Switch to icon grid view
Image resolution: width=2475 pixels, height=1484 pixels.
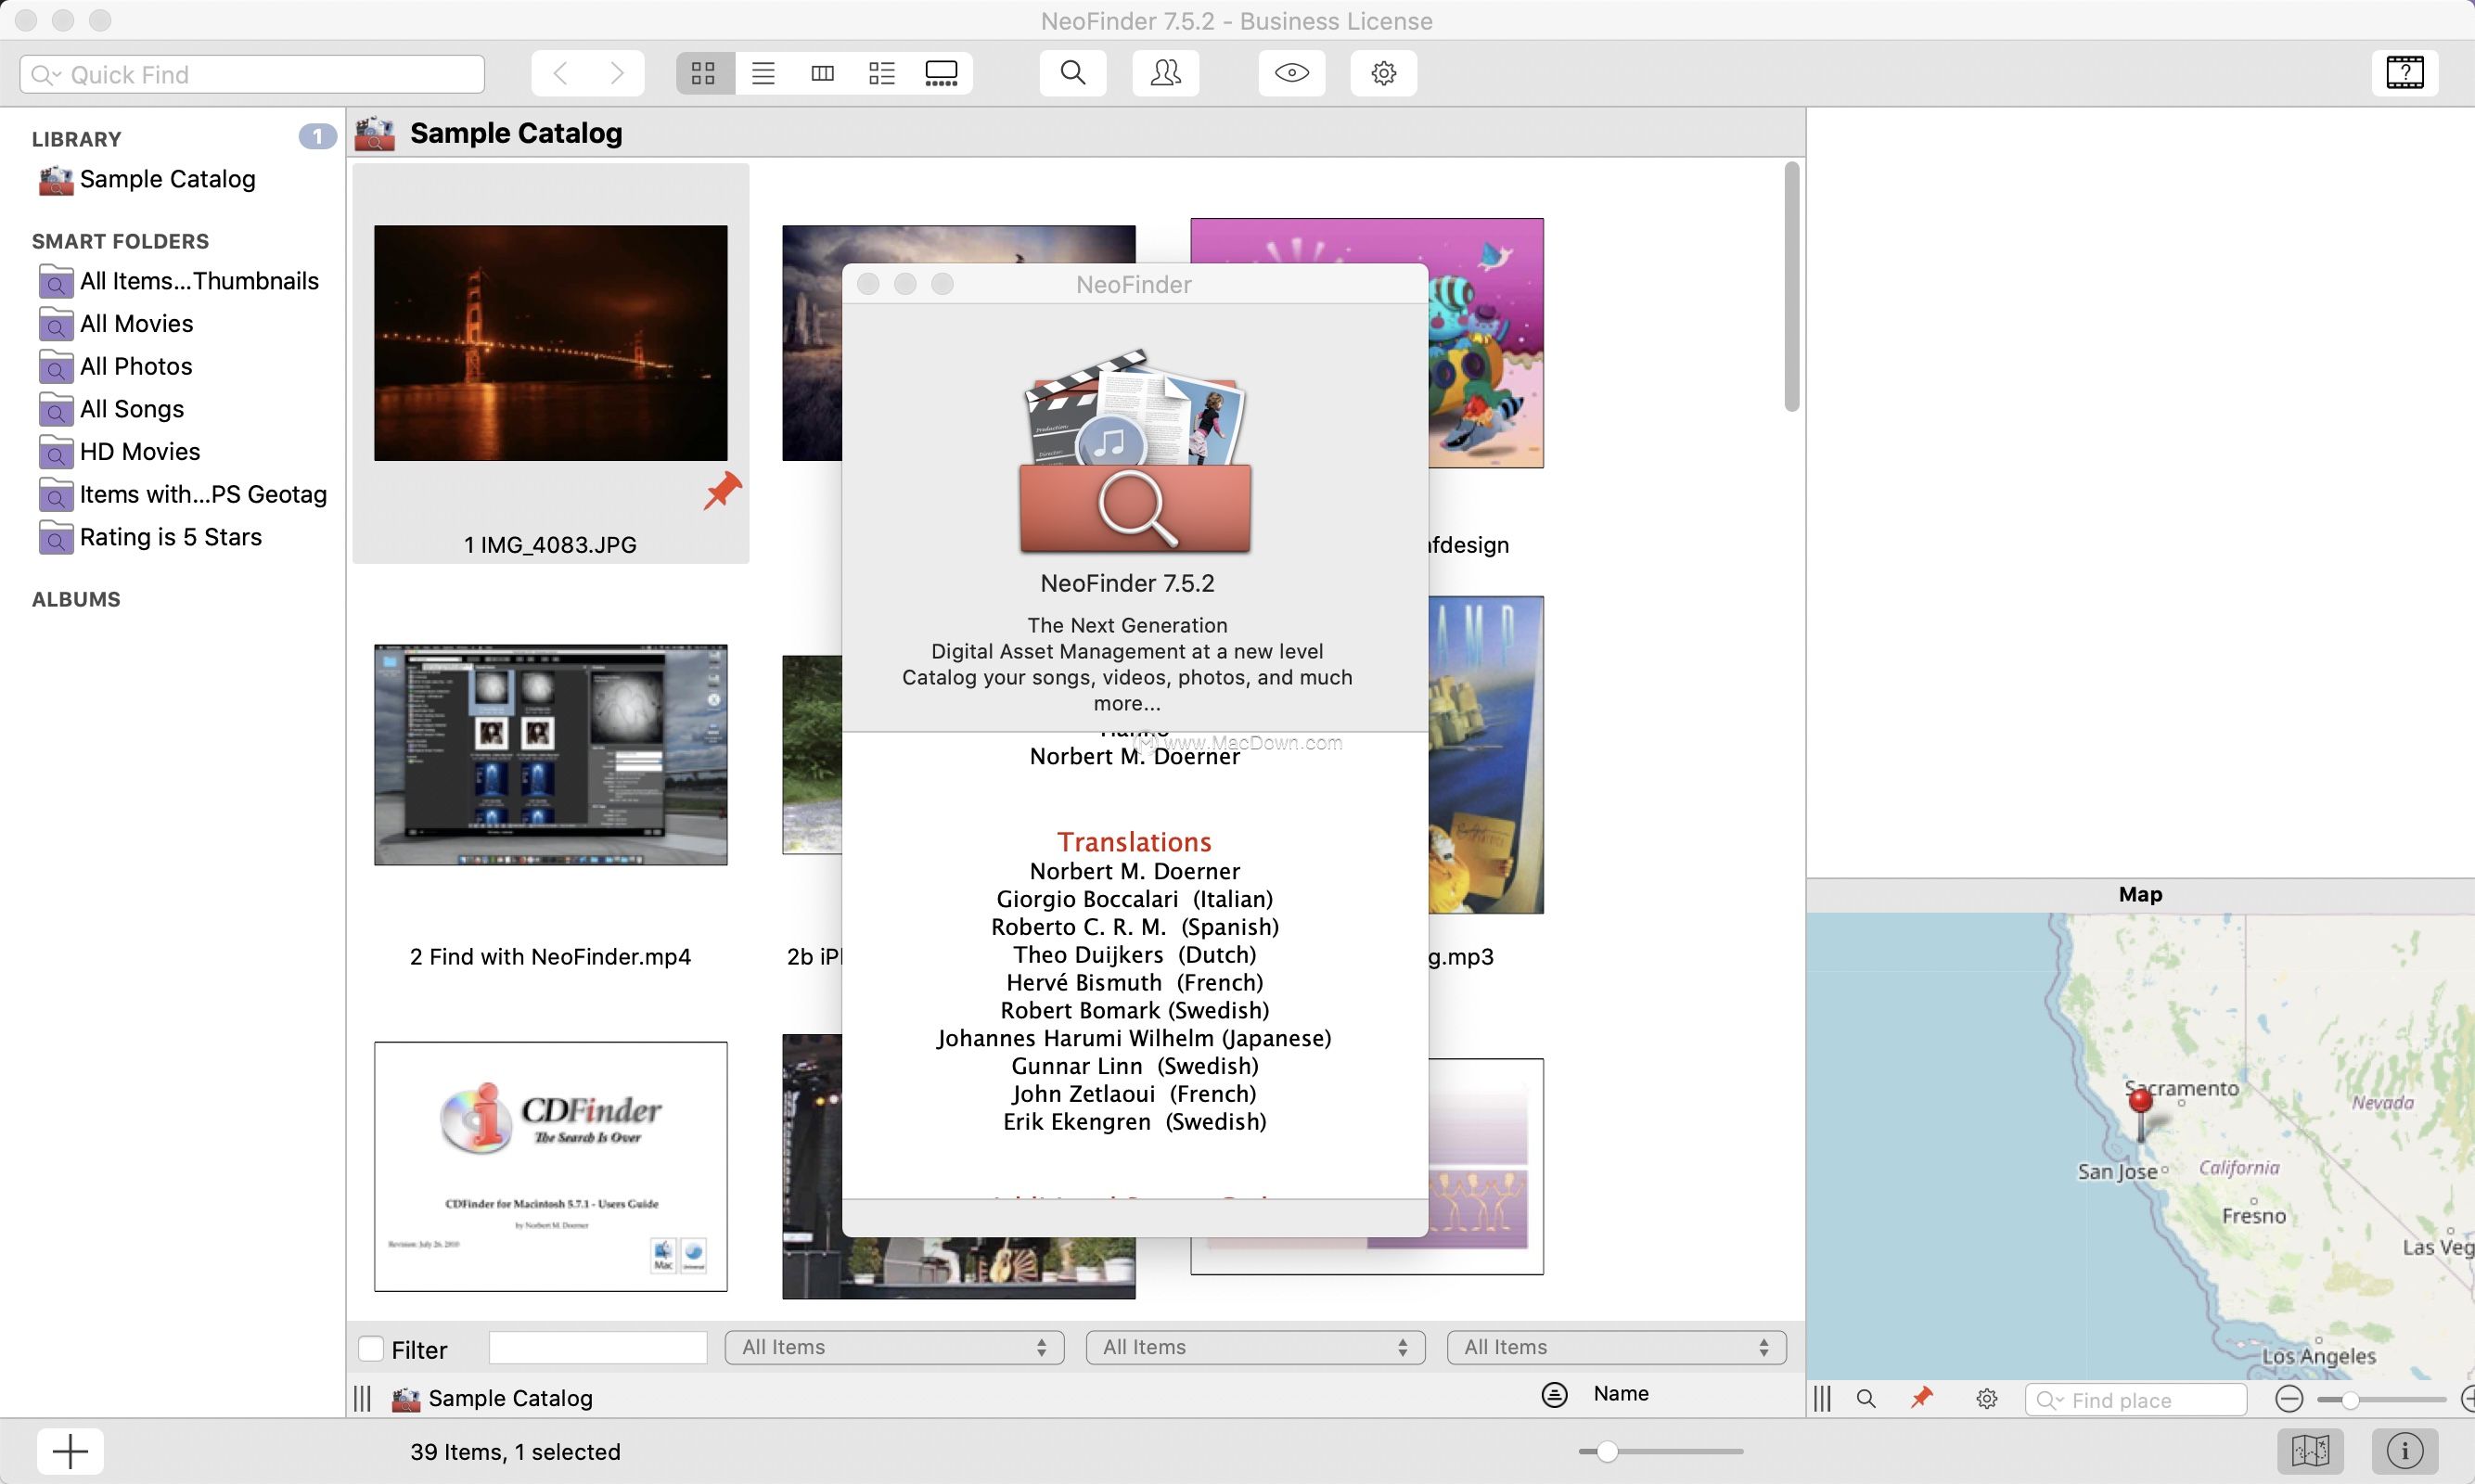pyautogui.click(x=703, y=73)
